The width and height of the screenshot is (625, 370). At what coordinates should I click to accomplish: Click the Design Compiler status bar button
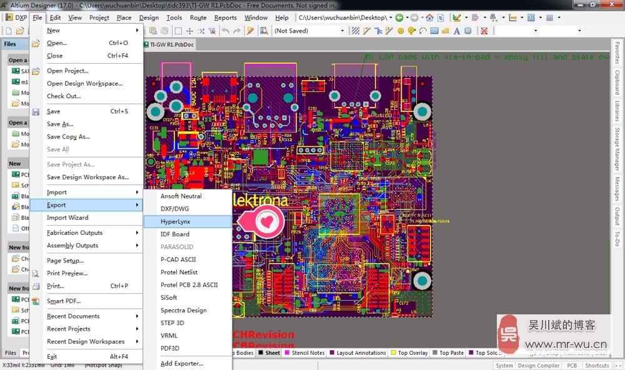click(539, 366)
